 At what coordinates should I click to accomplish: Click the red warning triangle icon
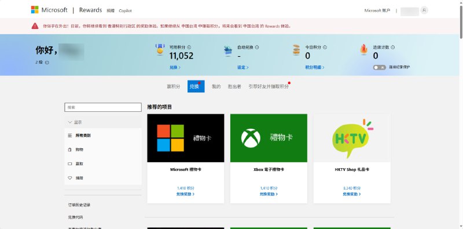click(x=35, y=26)
